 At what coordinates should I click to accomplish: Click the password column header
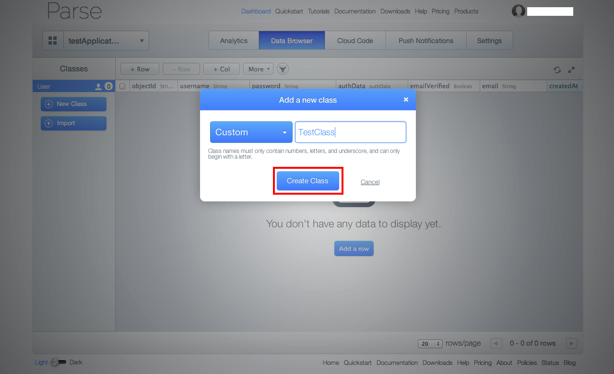point(293,86)
